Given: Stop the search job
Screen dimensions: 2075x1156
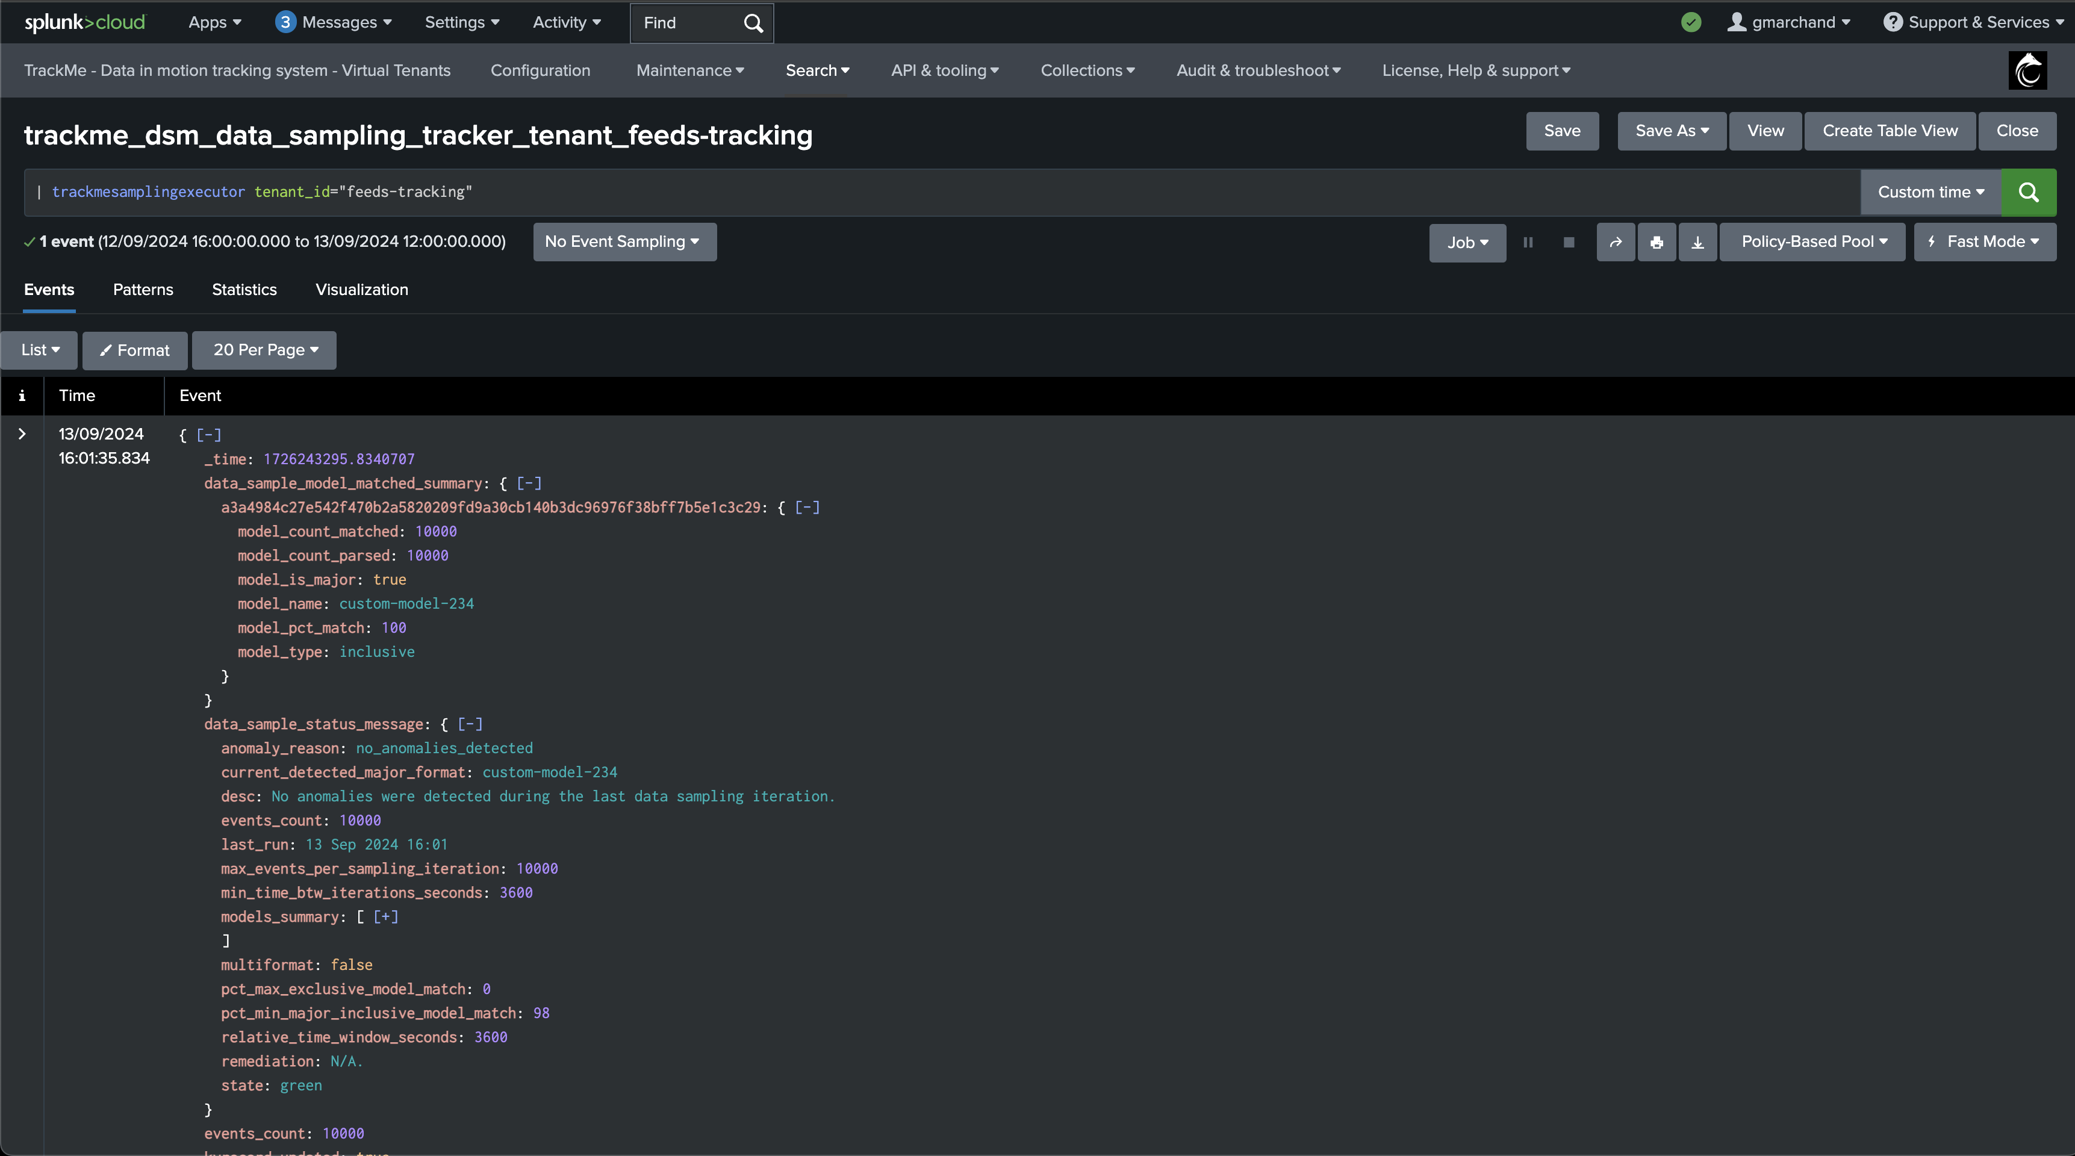Looking at the screenshot, I should (1569, 241).
